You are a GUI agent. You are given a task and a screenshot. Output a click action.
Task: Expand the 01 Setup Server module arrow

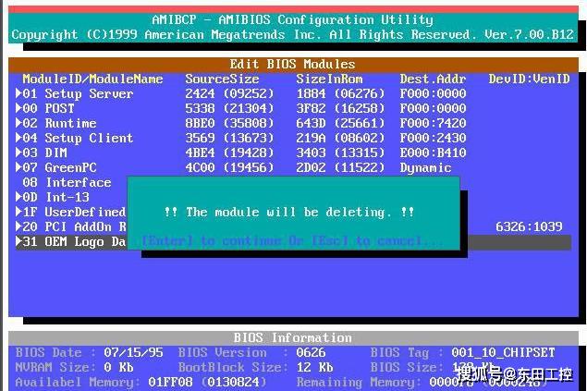(x=18, y=93)
